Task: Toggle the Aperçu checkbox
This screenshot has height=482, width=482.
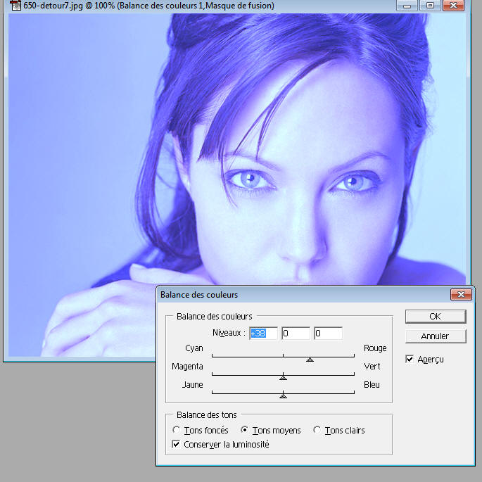Action: (410, 359)
